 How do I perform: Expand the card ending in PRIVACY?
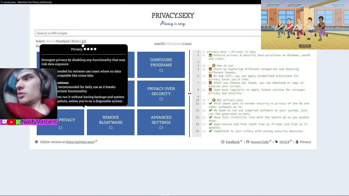click(61, 122)
